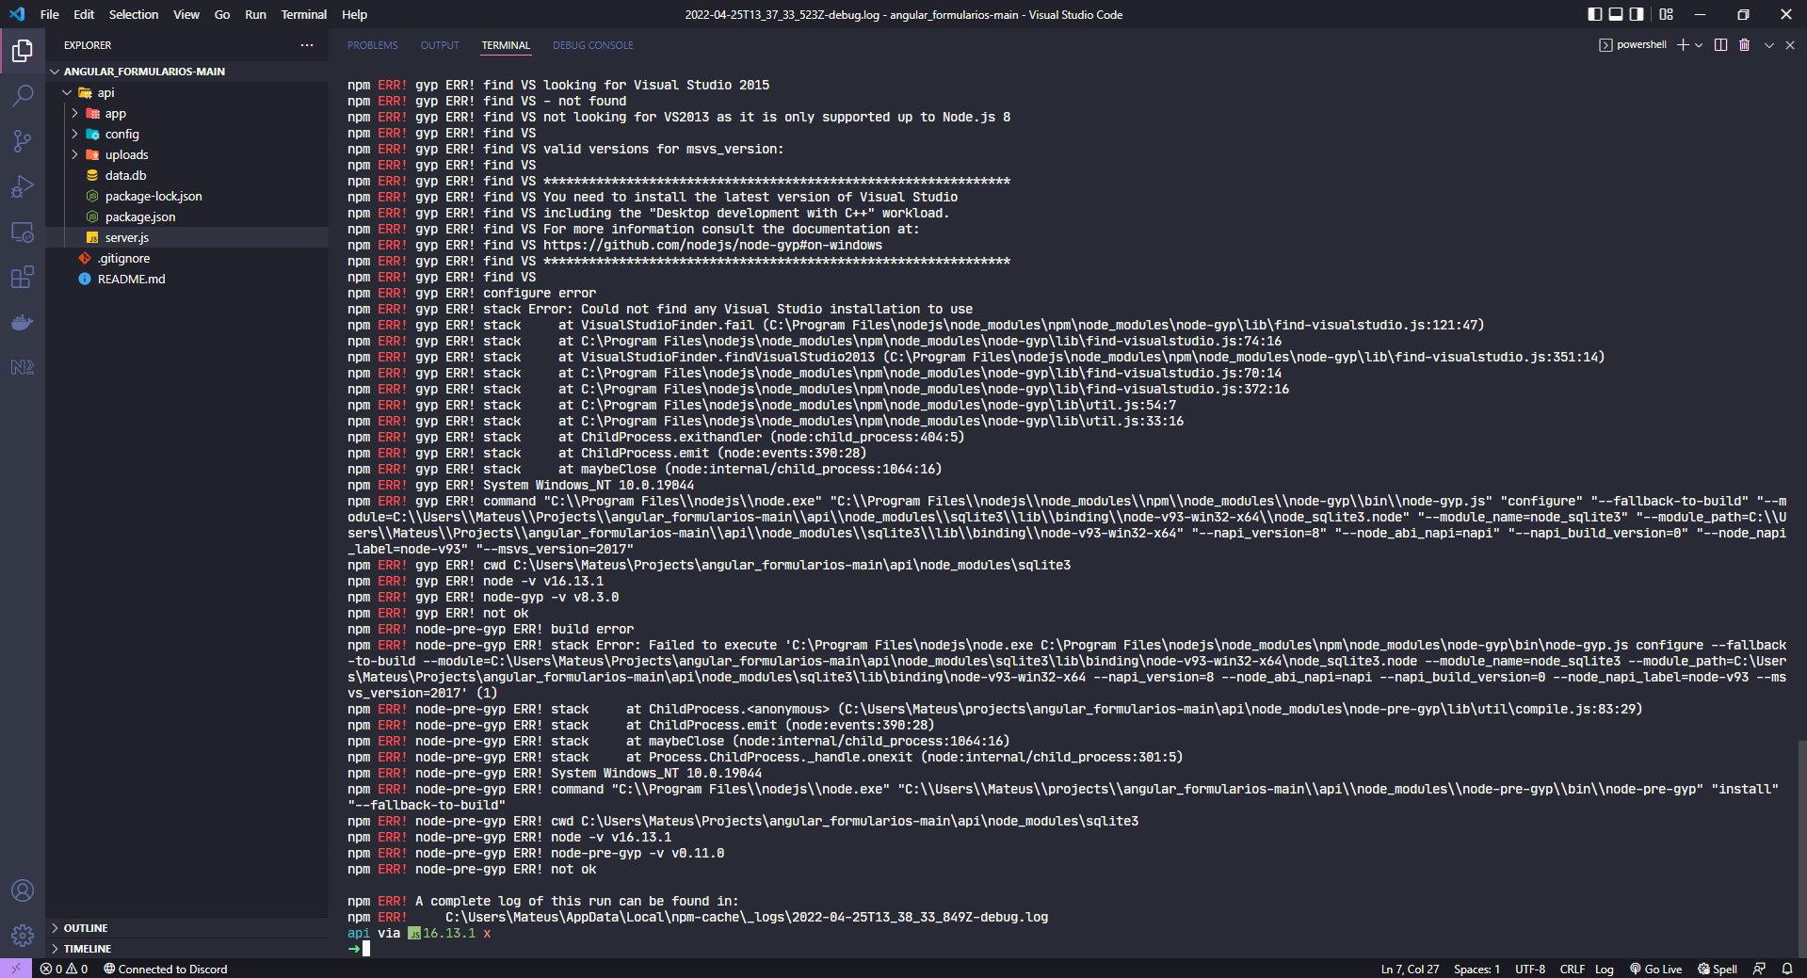The image size is (1807, 978).
Task: Collapse ANGULAR_FORMULARIOS-MAIN root folder
Action: click(145, 72)
